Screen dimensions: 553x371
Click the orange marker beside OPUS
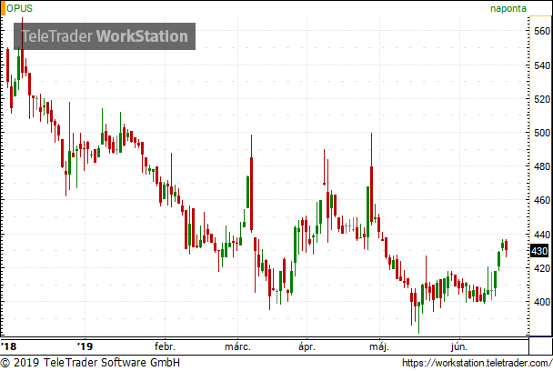pyautogui.click(x=3, y=8)
